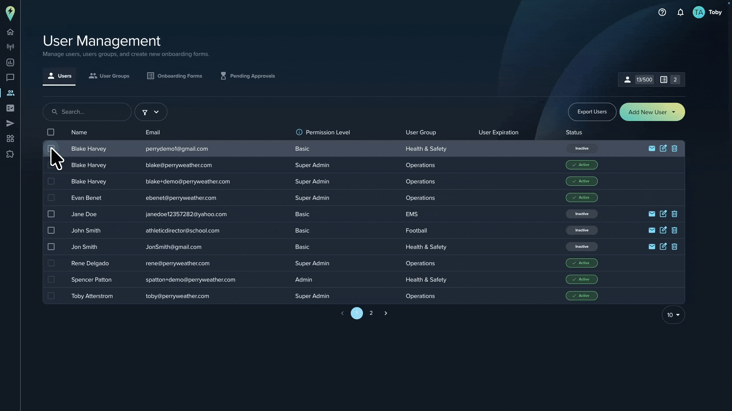
Task: Click the lightning pin logo
Action: (x=10, y=13)
